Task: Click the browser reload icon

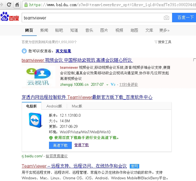Action: click(x=9, y=5)
